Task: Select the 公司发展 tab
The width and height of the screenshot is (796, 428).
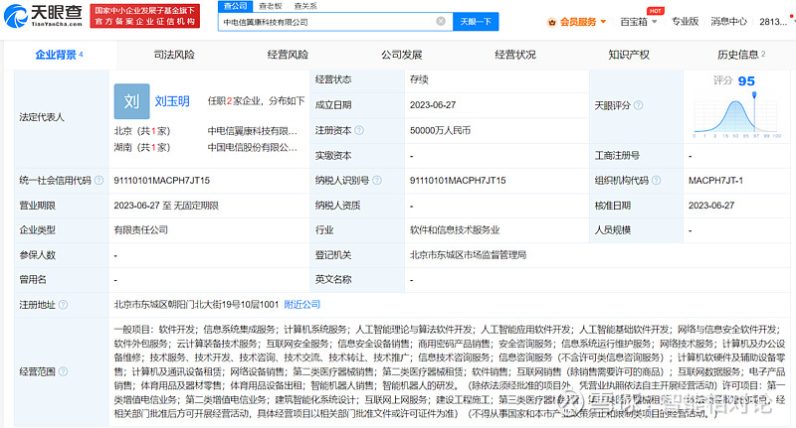Action: pyautogui.click(x=402, y=55)
